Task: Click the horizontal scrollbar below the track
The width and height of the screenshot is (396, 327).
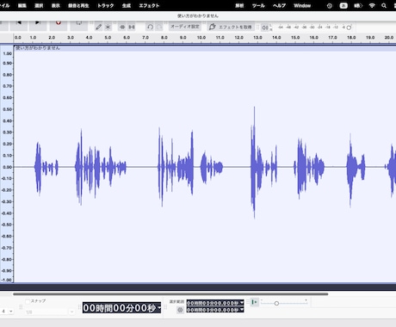Action: click(x=170, y=293)
